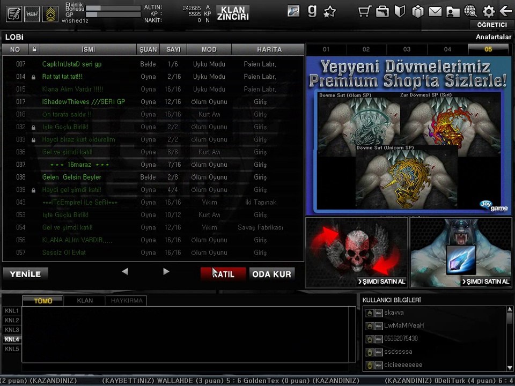Open the gear settings icon
Viewport: 515px width, 386px height.
[x=488, y=12]
